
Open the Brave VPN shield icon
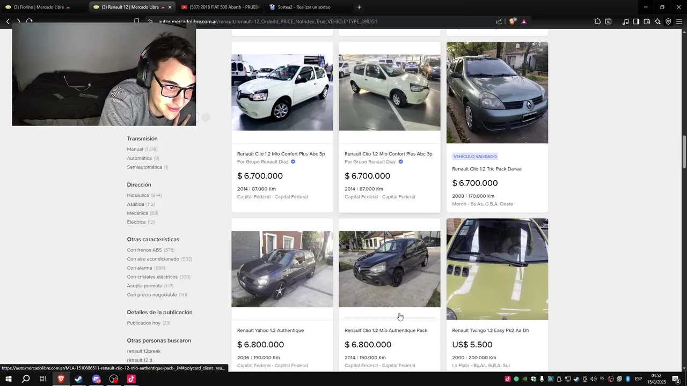click(x=668, y=21)
